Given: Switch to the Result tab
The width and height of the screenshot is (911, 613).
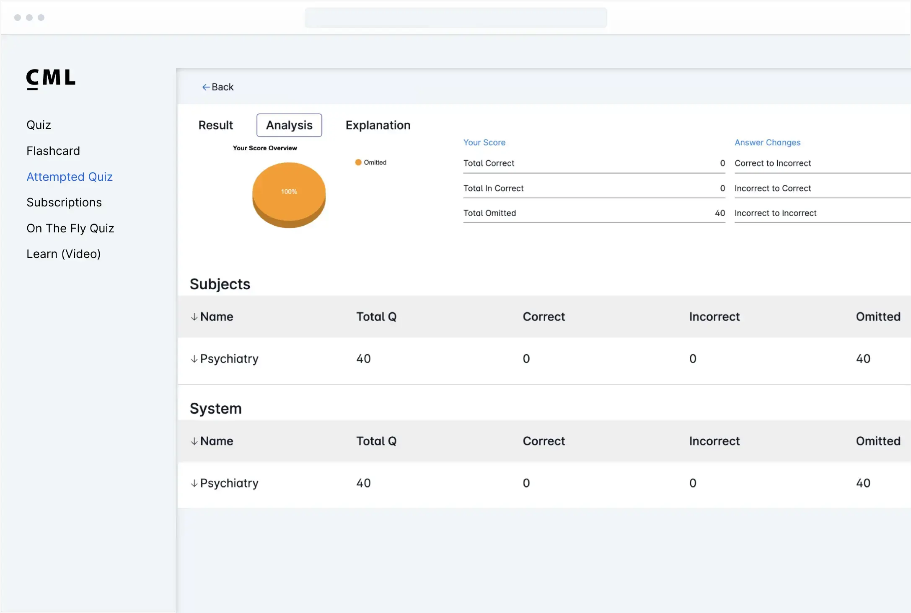Looking at the screenshot, I should [215, 125].
